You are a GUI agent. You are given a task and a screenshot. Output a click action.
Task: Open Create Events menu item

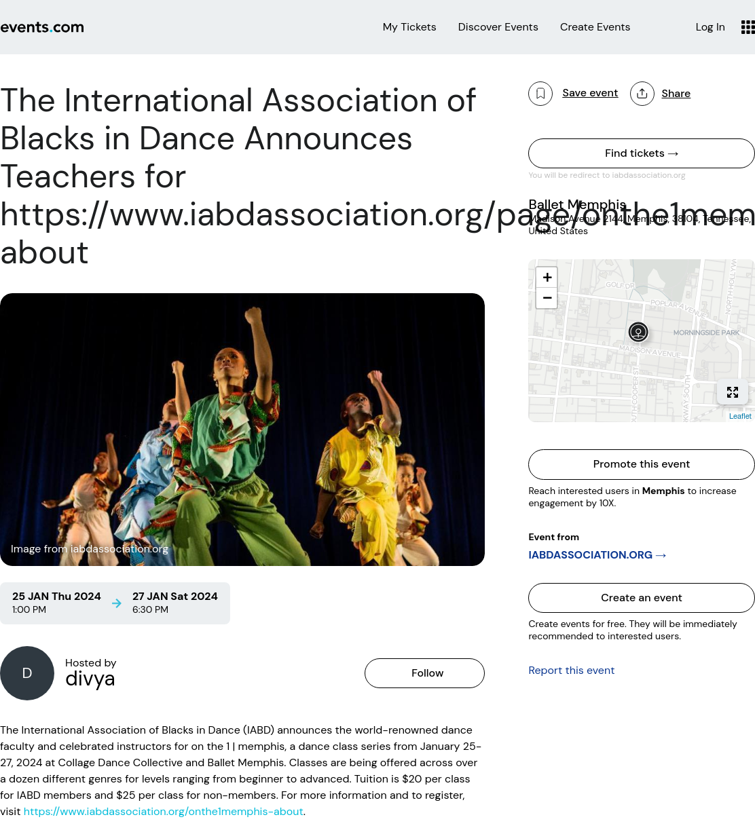[595, 27]
